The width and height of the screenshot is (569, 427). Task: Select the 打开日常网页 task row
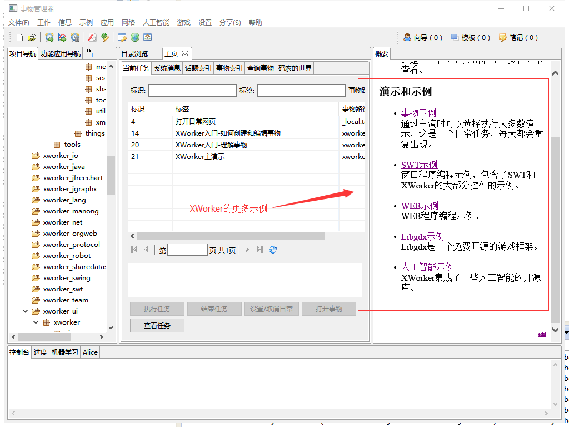pyautogui.click(x=246, y=122)
